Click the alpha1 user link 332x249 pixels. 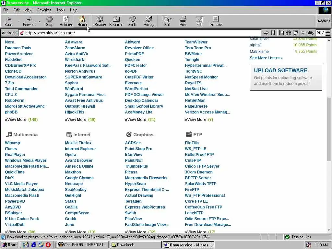(256, 45)
